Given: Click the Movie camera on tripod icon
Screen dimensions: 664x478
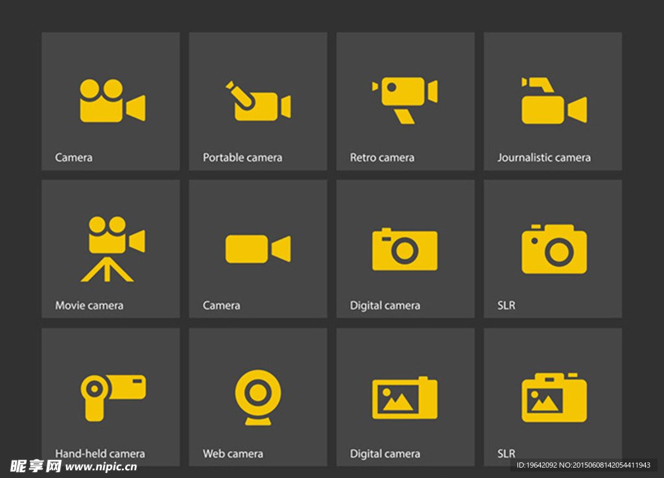Looking at the screenshot, I should click(x=112, y=249).
